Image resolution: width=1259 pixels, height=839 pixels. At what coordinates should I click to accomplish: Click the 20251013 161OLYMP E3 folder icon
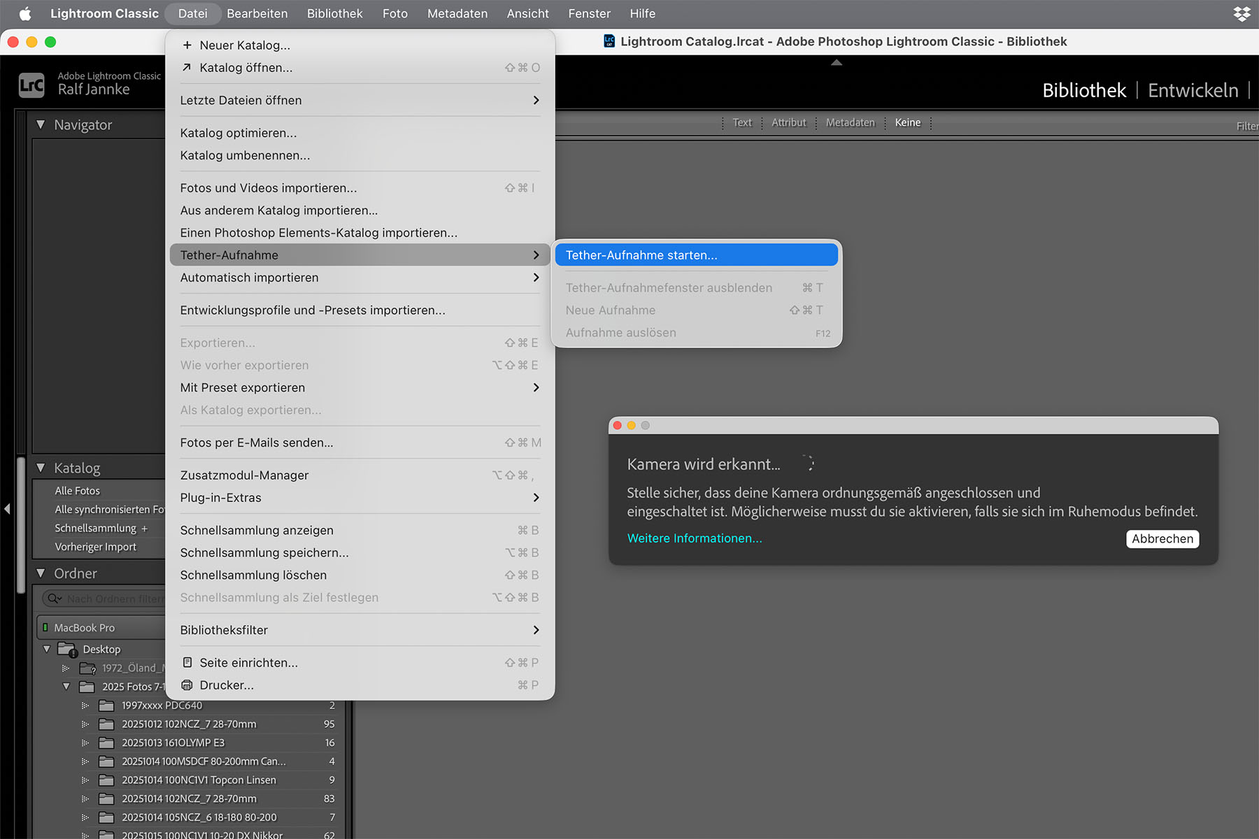[x=106, y=743]
